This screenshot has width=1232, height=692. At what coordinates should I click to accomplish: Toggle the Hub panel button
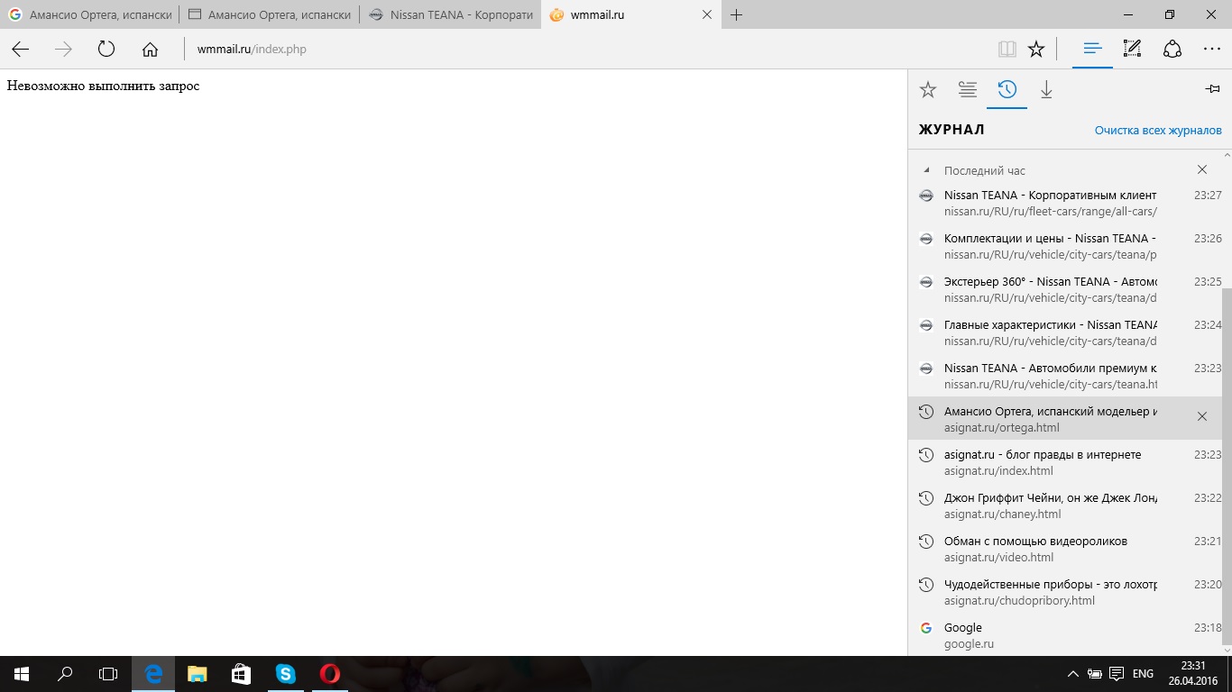(1092, 50)
